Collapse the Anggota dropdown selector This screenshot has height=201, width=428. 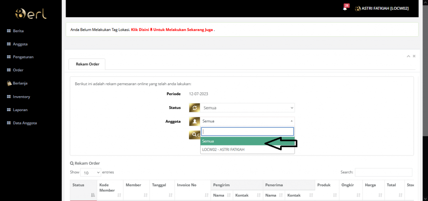[x=248, y=121]
